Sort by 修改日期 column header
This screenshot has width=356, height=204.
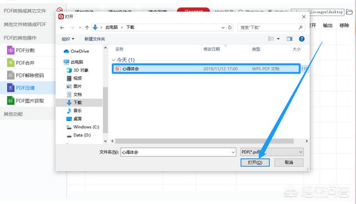(x=211, y=49)
